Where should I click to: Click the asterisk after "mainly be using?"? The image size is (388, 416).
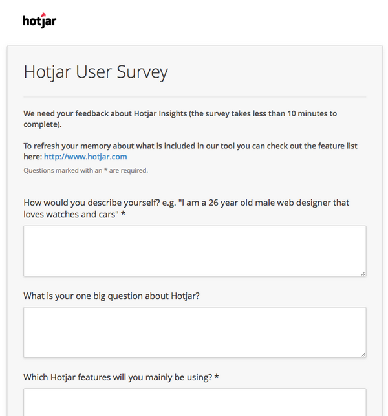coord(217,376)
